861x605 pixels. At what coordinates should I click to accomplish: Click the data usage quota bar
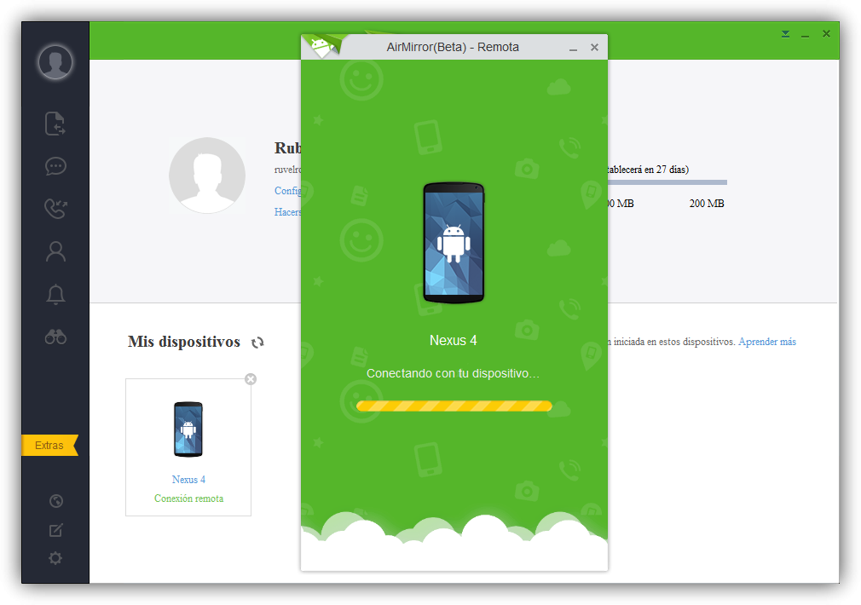667,182
